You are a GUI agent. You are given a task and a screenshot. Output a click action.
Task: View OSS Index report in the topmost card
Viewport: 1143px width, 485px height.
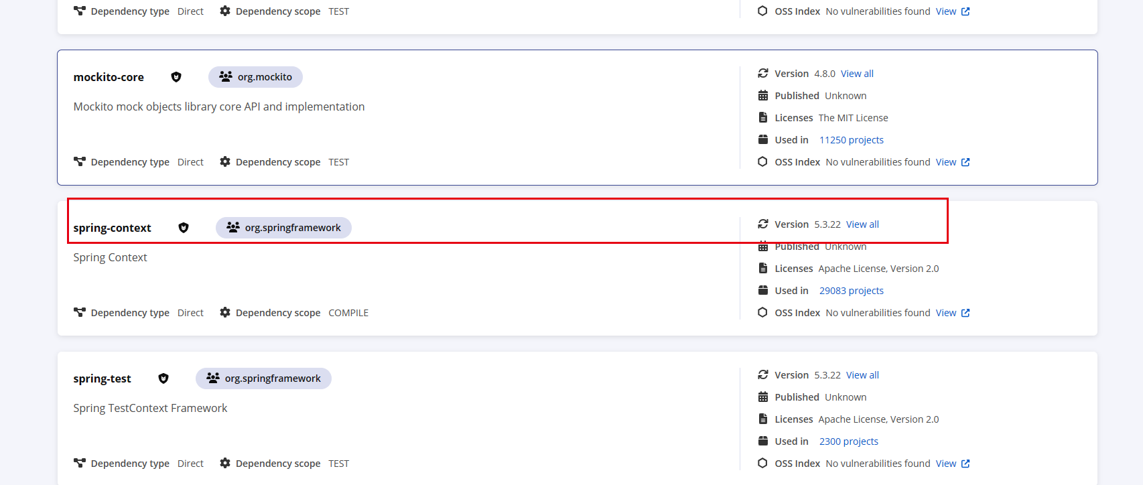click(946, 11)
